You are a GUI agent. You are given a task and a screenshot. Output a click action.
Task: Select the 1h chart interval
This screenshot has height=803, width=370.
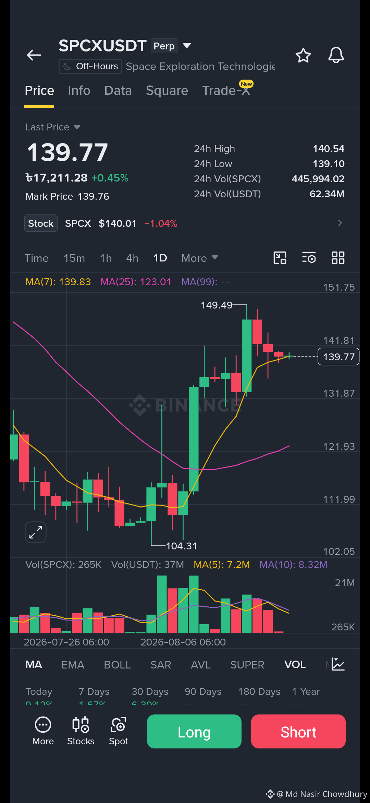click(x=106, y=258)
